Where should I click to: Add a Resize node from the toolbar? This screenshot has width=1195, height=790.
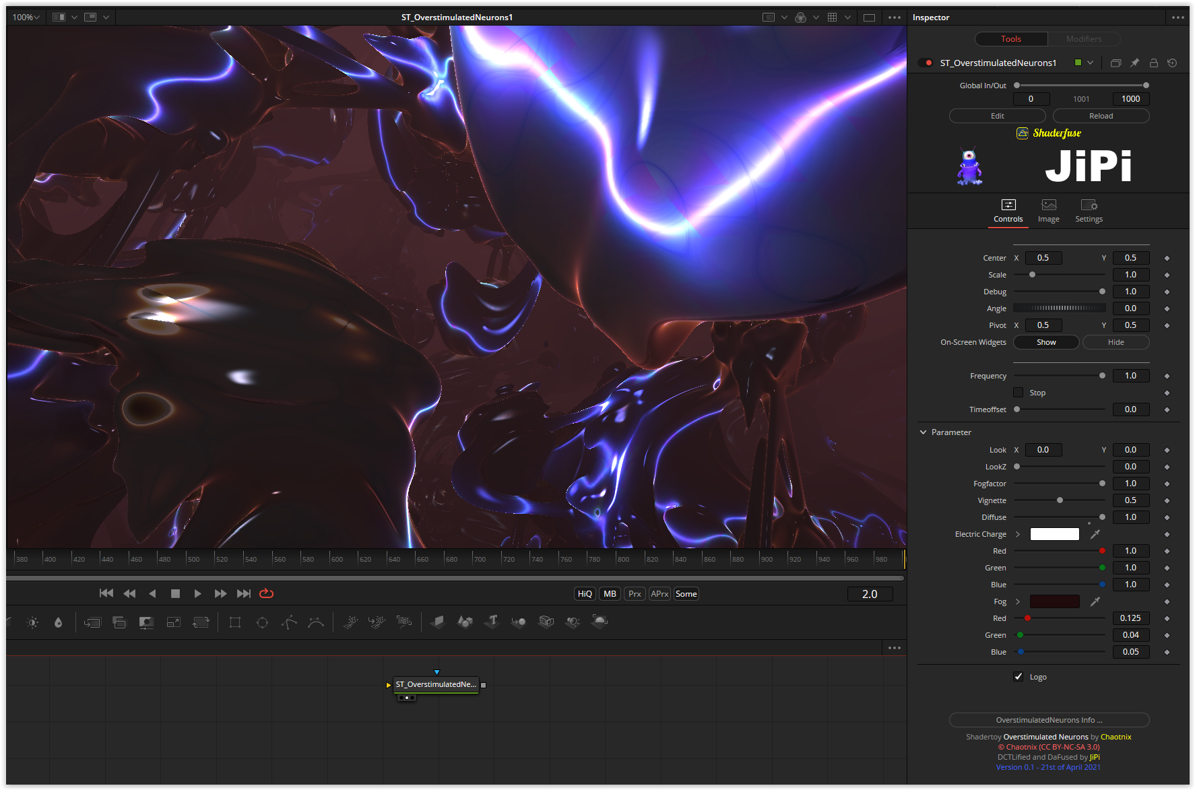tap(174, 622)
